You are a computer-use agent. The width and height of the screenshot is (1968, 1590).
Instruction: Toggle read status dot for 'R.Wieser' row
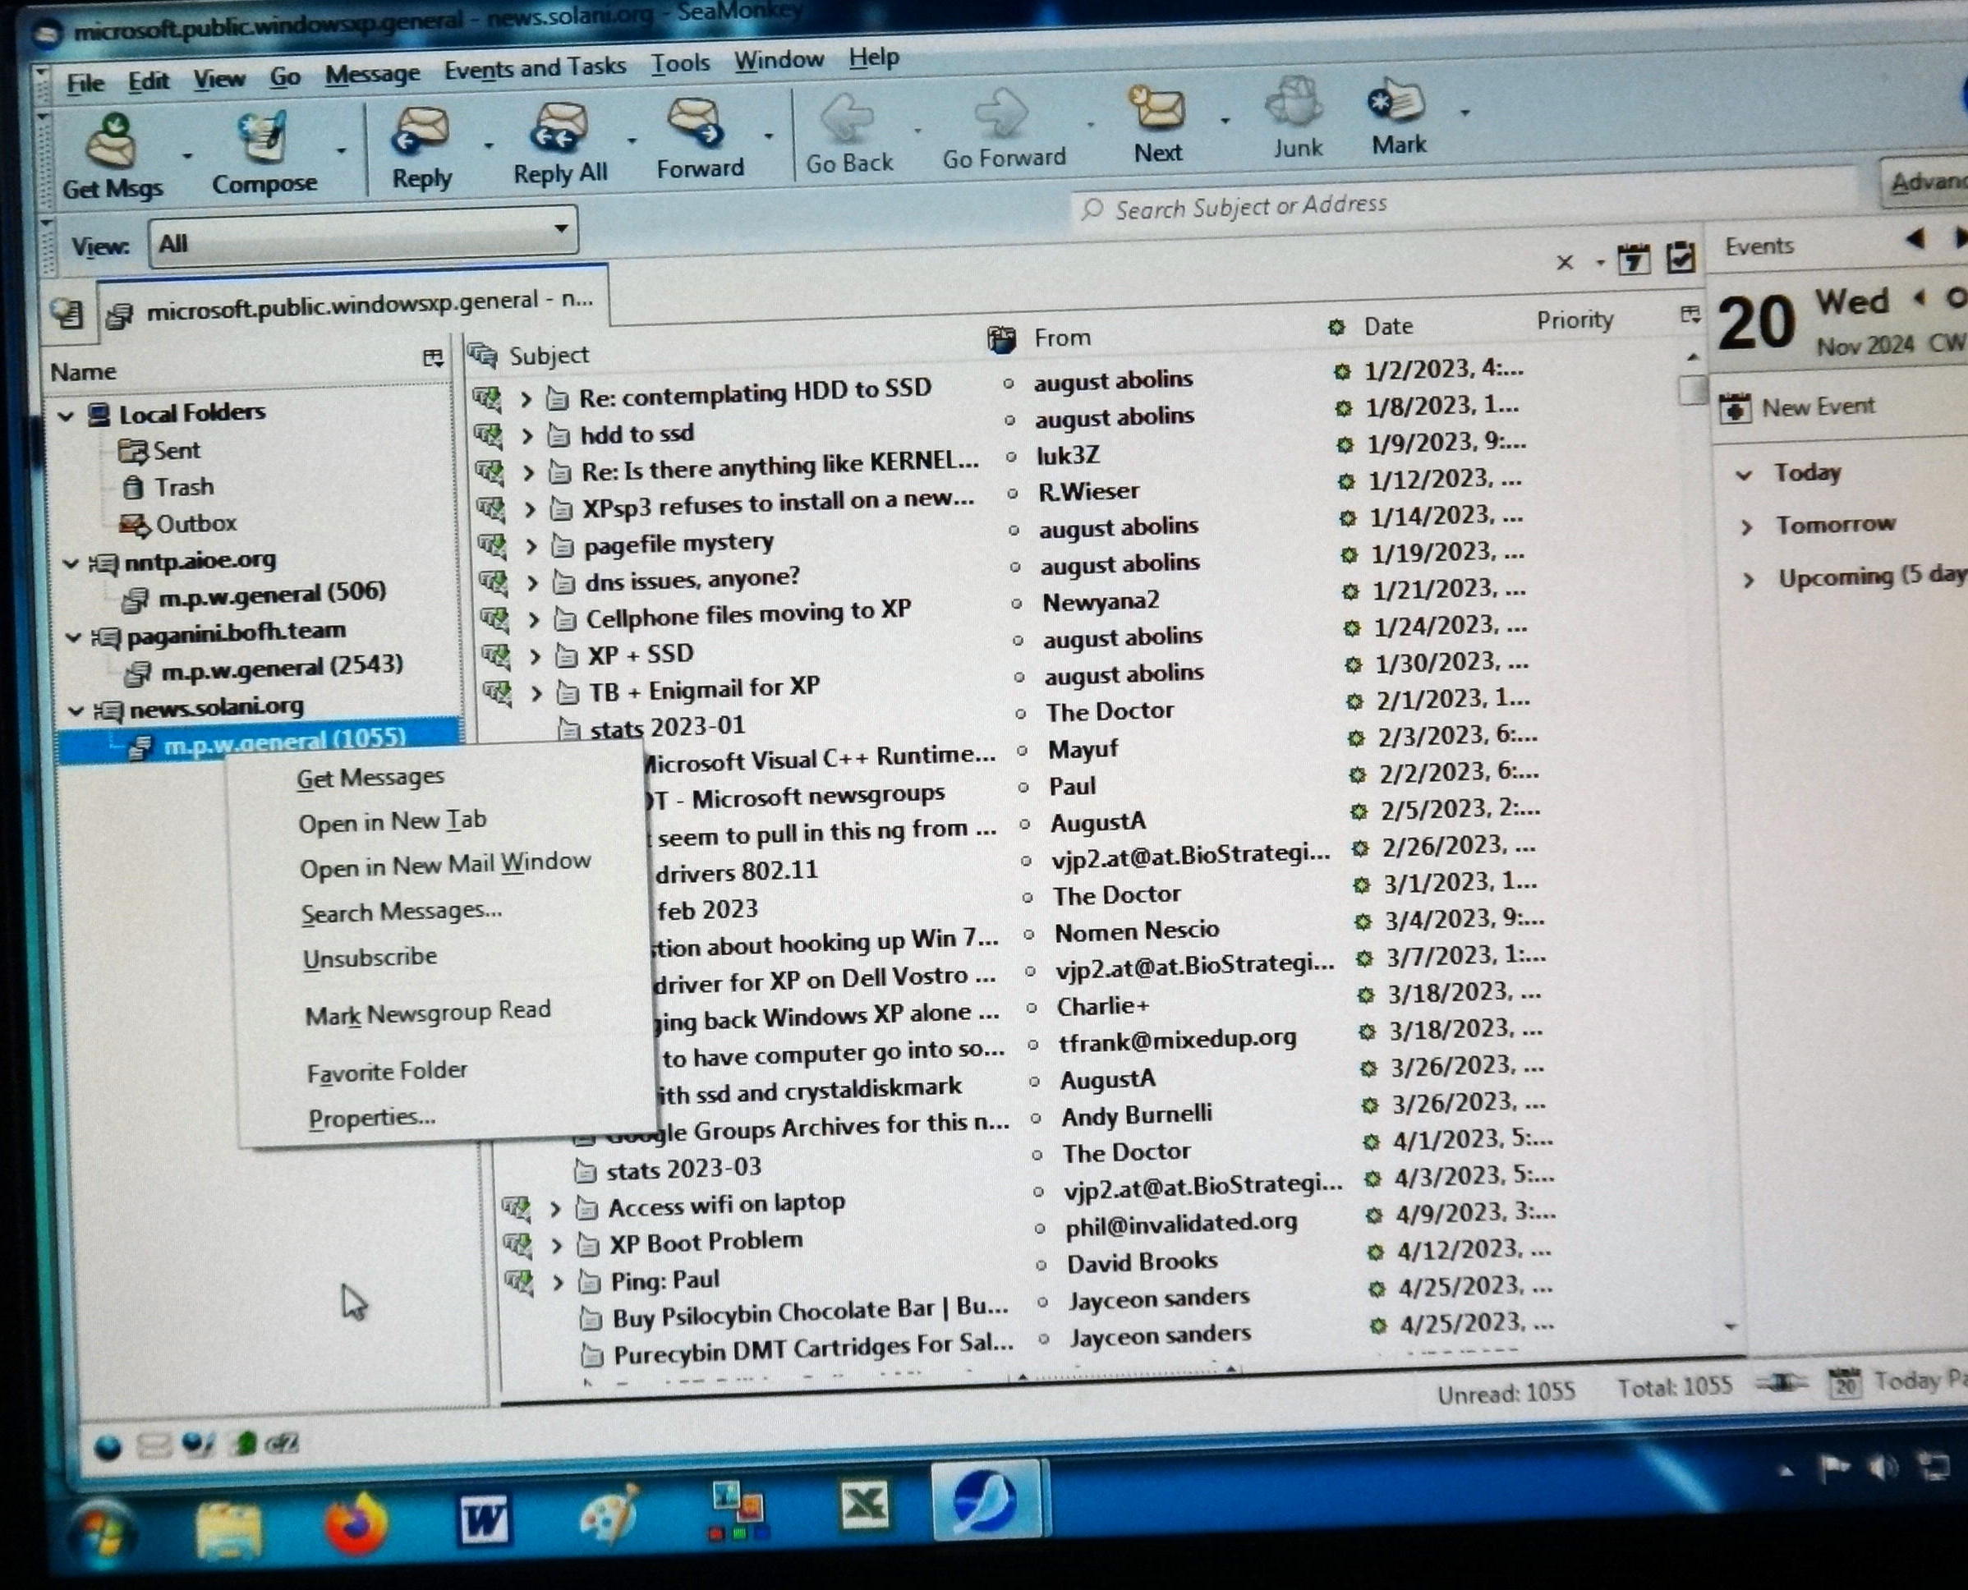point(1012,493)
